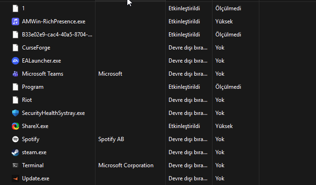Click the Microsoft Teams icon
The image size is (316, 185).
15,74
